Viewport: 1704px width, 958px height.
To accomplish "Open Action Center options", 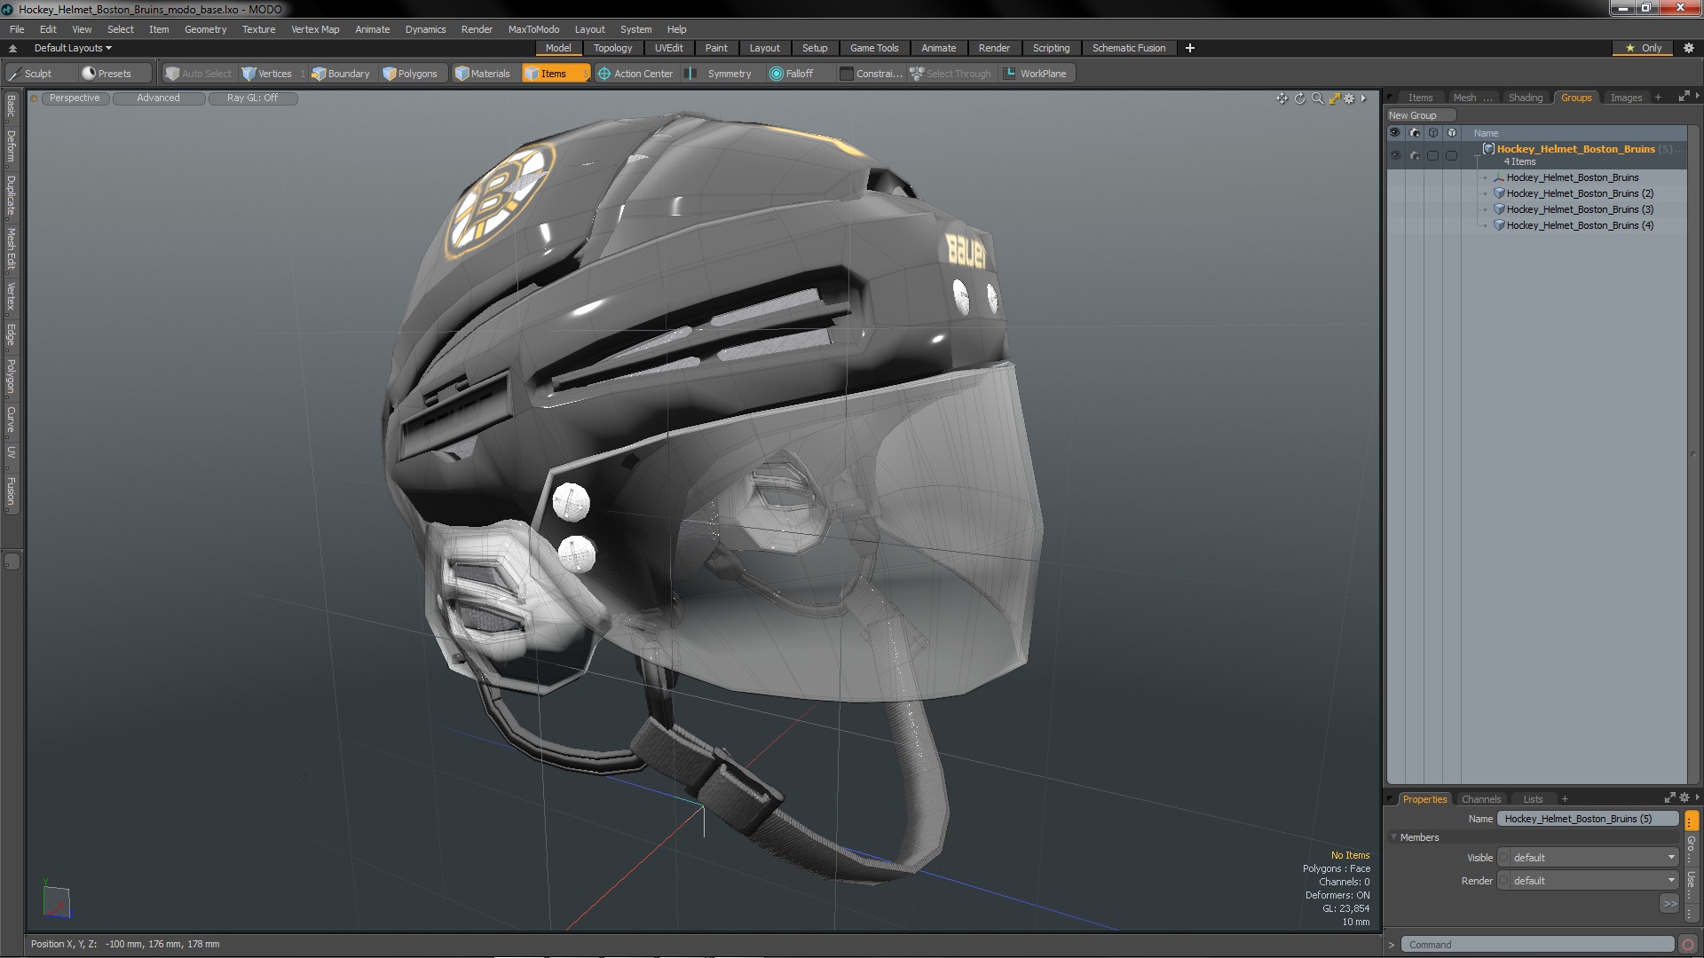I will (x=635, y=74).
